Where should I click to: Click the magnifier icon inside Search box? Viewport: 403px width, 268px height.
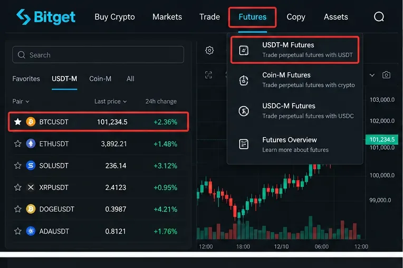point(21,55)
